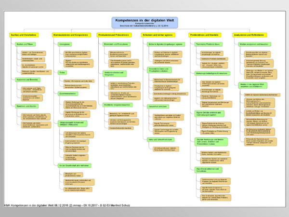Select the "Kommunizieren und Kooperieren" branch node
The image size is (289, 217).
coord(69,35)
